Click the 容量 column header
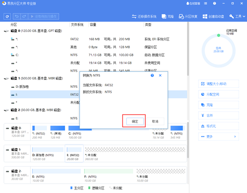This screenshot has height=193, width=247. pos(93,25)
